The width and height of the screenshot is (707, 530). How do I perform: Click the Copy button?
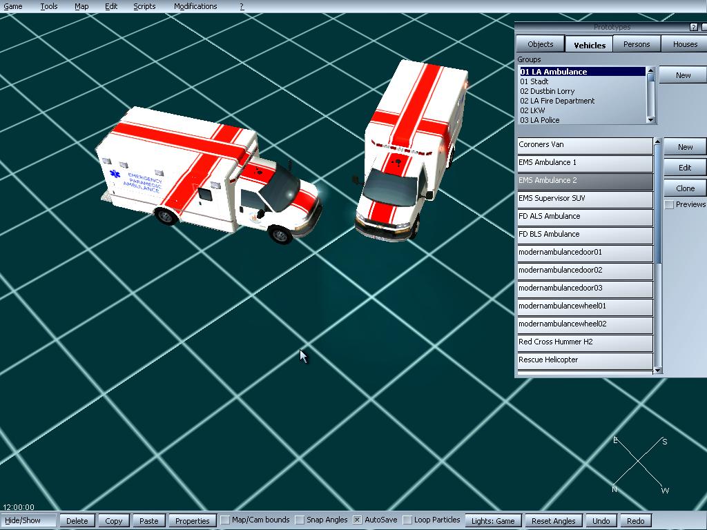pyautogui.click(x=114, y=520)
